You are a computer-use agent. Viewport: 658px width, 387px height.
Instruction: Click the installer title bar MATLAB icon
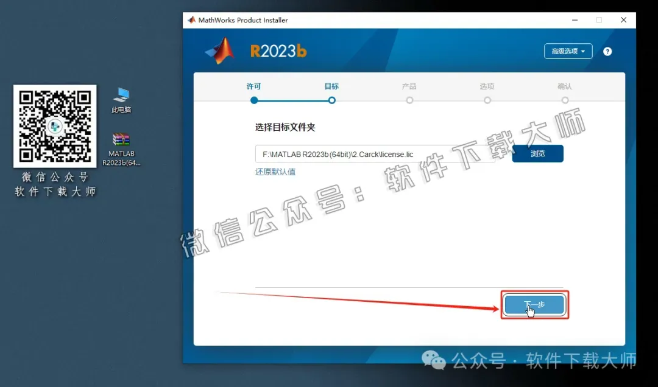191,19
